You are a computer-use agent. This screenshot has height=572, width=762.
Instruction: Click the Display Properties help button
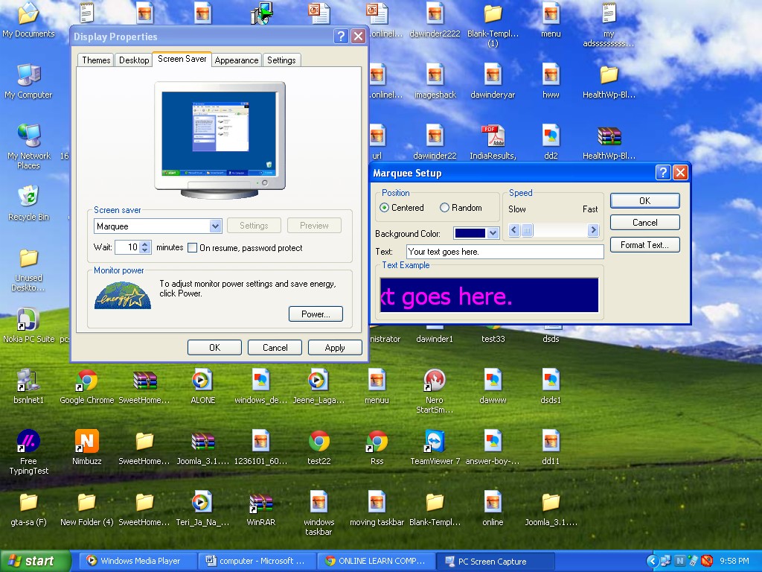341,36
